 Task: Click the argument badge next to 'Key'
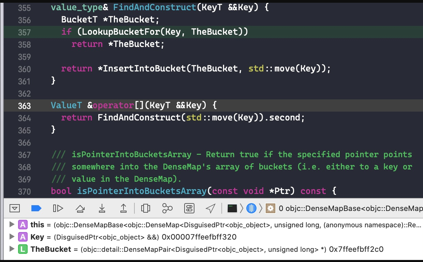pos(23,237)
